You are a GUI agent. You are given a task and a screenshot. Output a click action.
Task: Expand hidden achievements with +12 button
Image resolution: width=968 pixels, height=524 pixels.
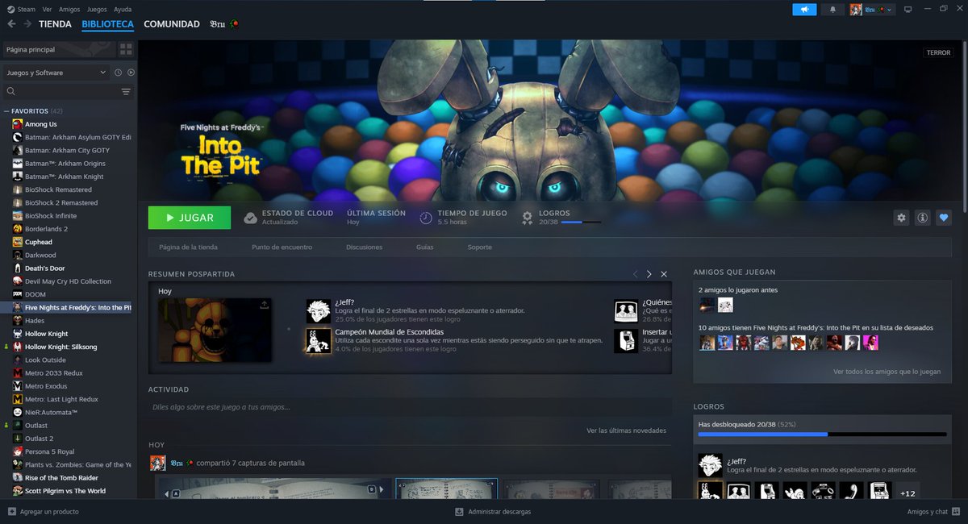tap(907, 493)
